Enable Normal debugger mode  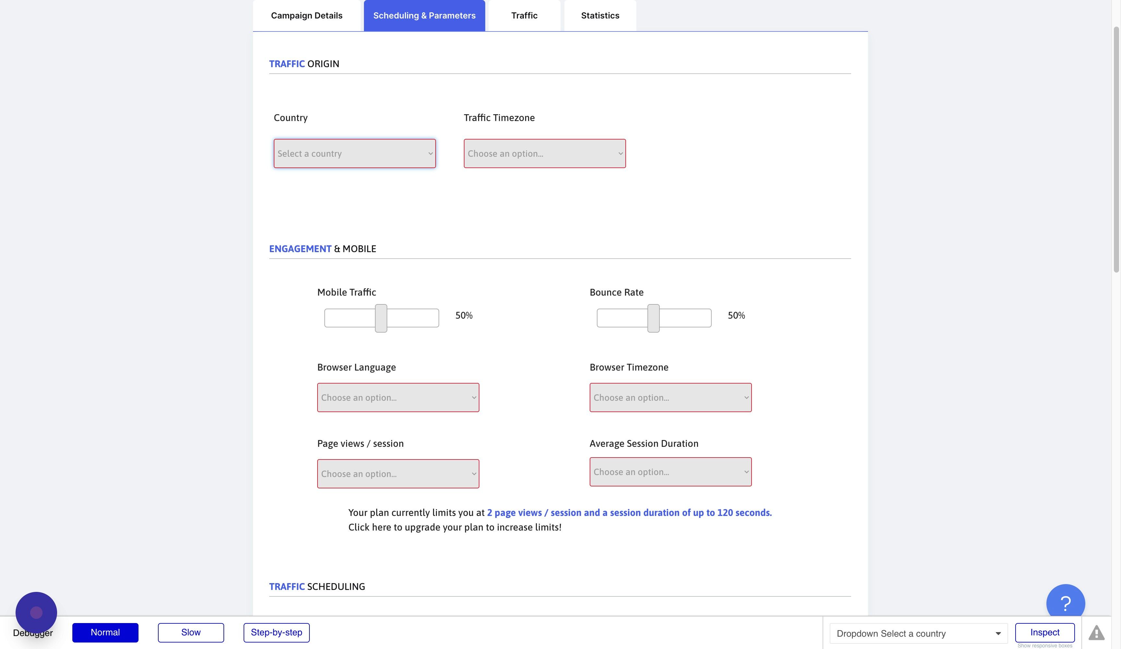105,632
